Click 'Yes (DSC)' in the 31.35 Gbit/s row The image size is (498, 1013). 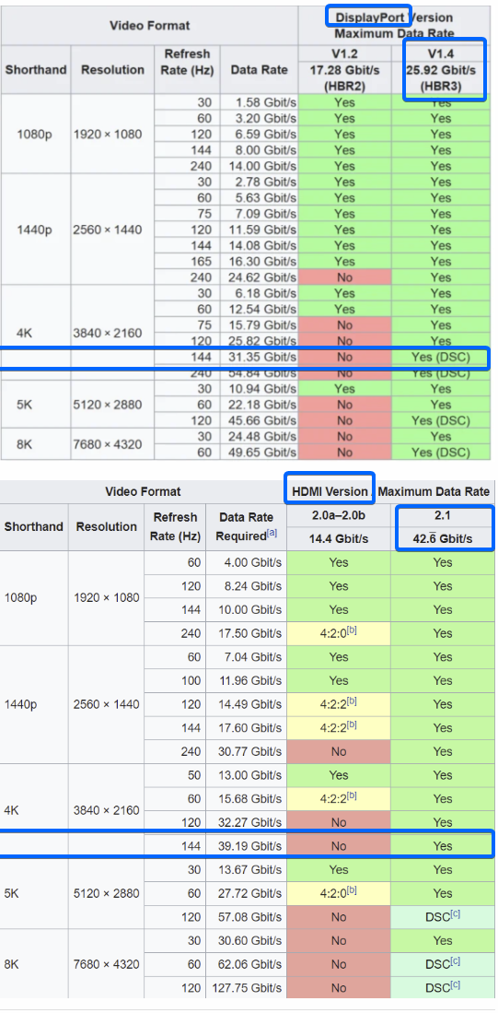coord(441,357)
